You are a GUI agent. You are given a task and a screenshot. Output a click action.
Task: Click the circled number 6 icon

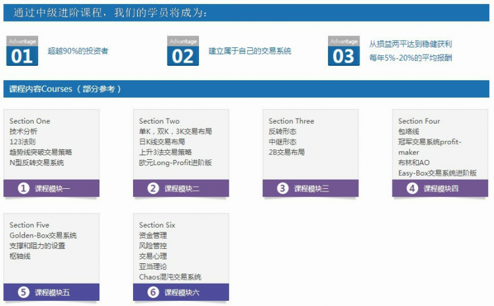[153, 292]
